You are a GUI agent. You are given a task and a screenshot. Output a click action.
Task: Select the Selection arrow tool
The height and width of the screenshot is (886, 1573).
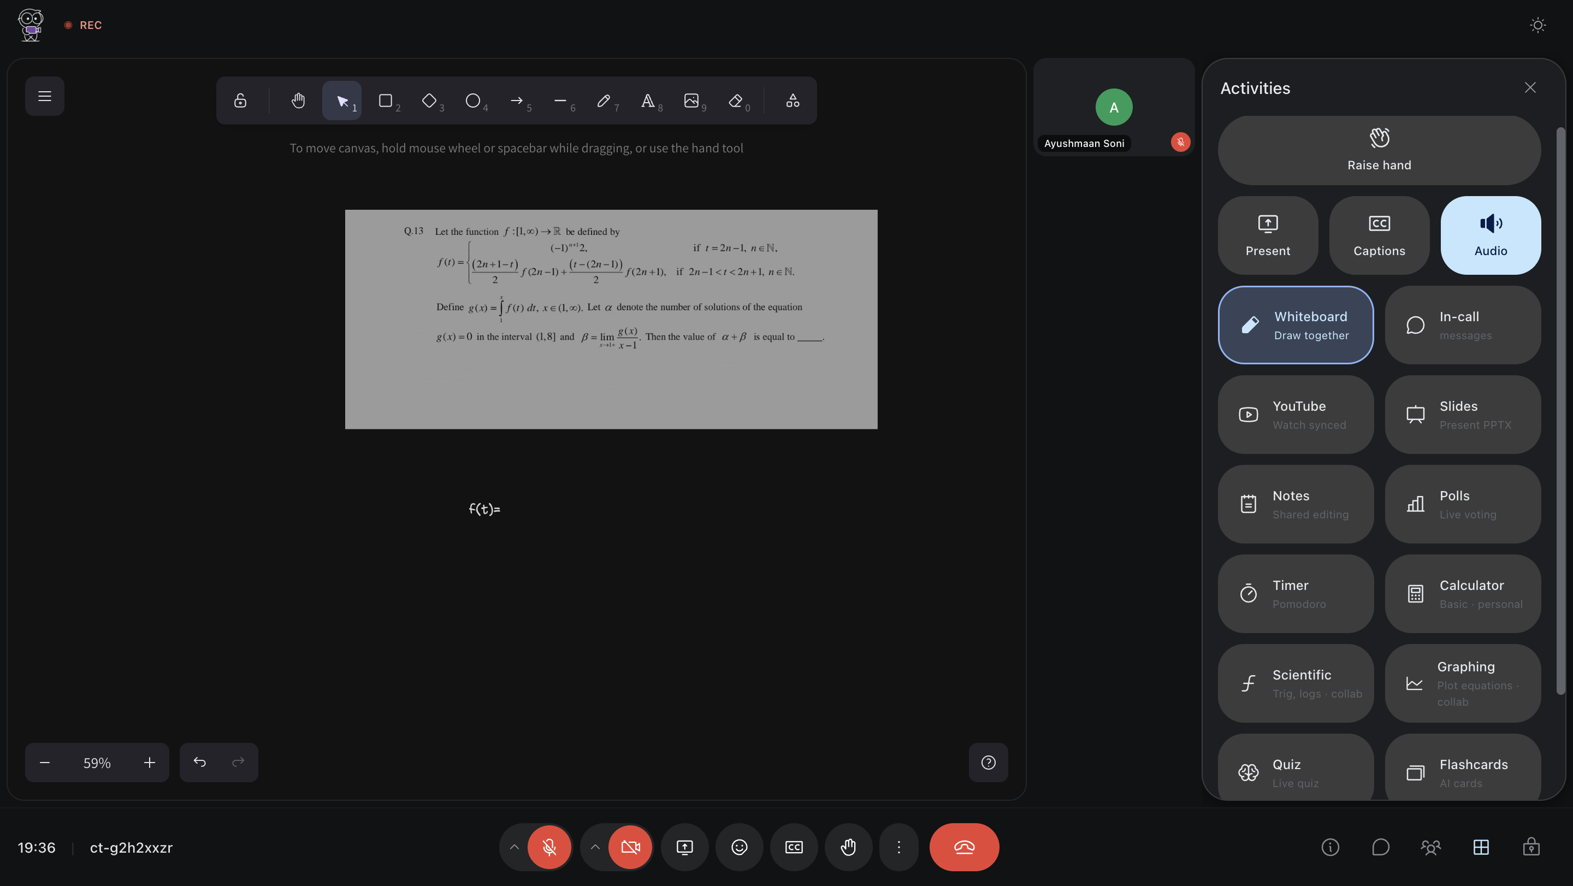342,101
